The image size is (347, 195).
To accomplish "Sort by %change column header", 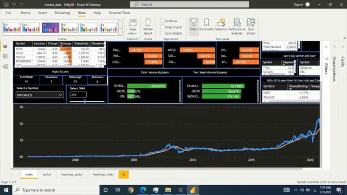I will coord(66,43).
